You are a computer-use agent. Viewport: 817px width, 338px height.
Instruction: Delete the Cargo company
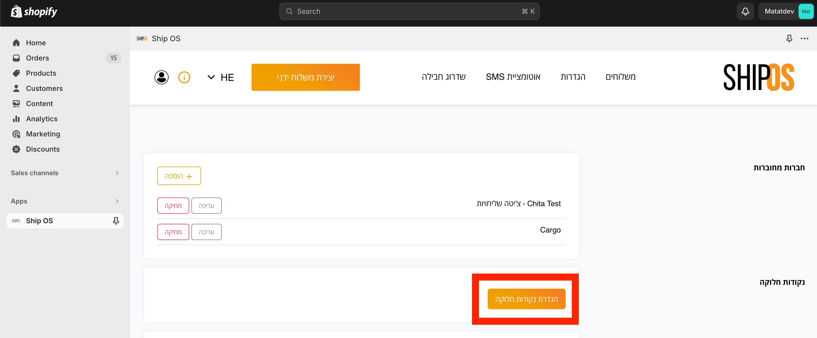coord(173,232)
